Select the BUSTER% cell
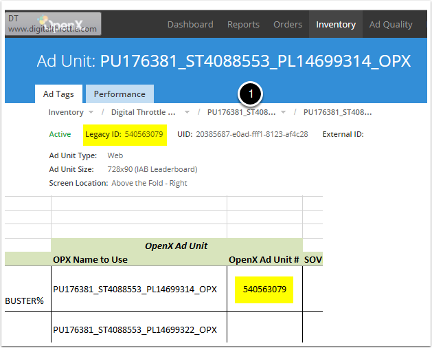Viewport: 432px width, 348px height. pyautogui.click(x=27, y=289)
